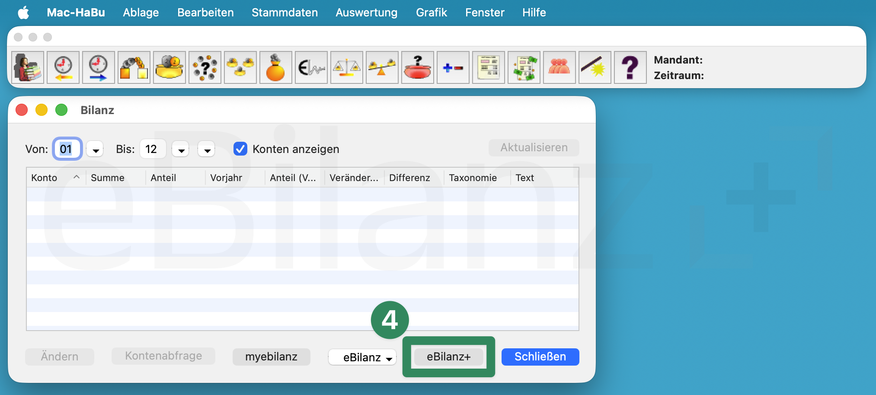Click the woman with books toolbar icon
876x395 pixels.
pos(28,67)
